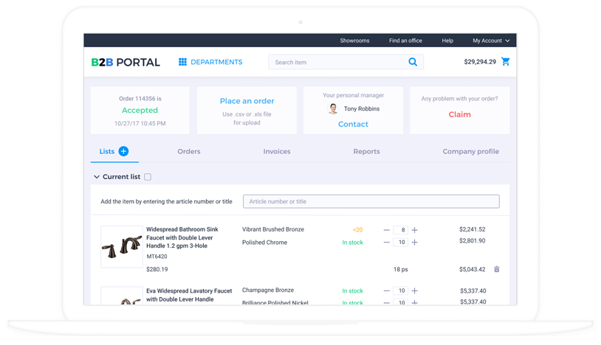Screen dimensions: 601x345
Task: Click the red Claim link
Action: coord(459,114)
